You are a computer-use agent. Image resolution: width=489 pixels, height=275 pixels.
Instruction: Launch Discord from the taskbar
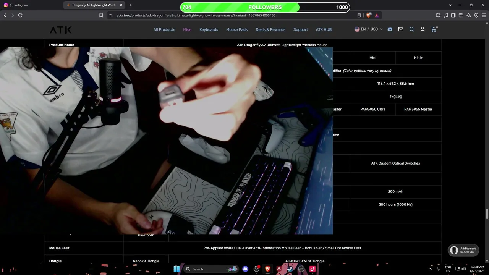(245, 269)
